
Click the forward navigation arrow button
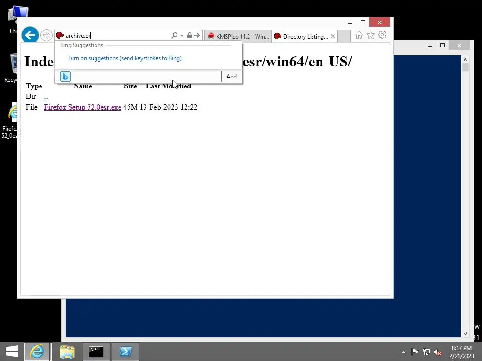click(47, 35)
